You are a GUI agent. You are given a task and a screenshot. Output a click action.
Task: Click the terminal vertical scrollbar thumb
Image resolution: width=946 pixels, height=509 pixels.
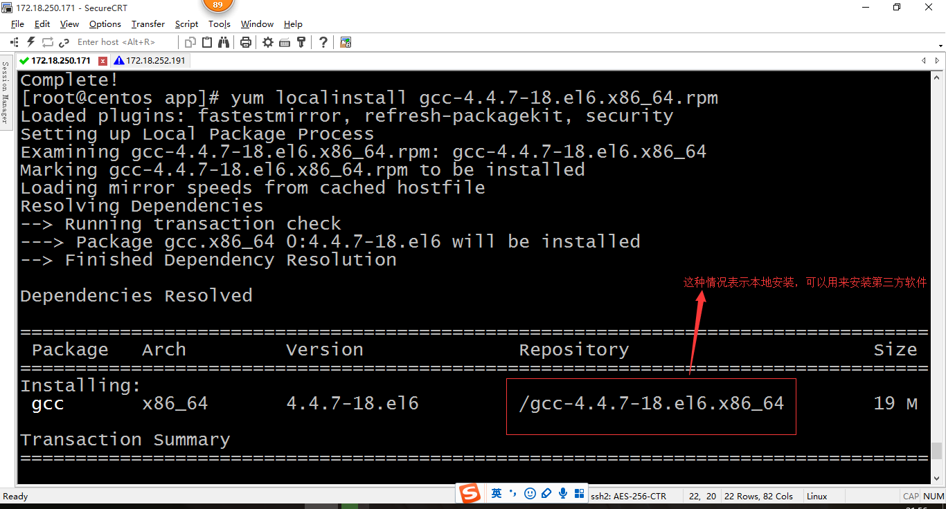coord(936,451)
